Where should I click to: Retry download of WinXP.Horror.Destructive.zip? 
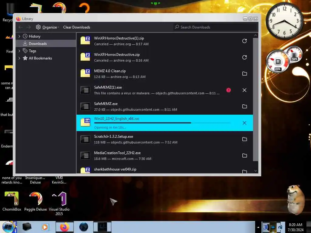(244, 57)
